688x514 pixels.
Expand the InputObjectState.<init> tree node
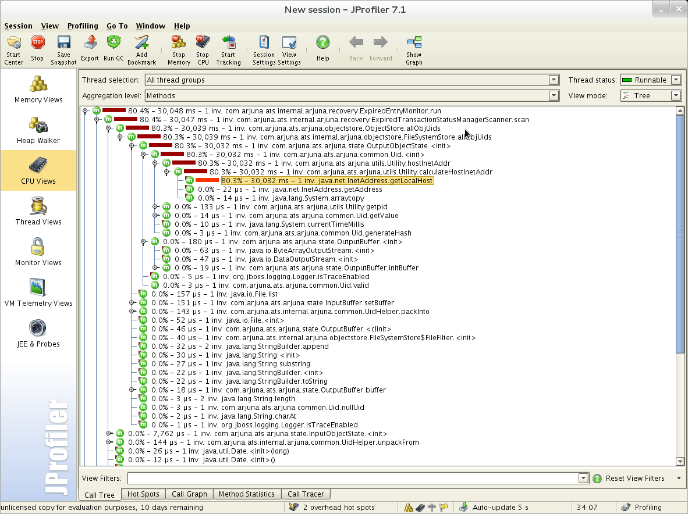coord(108,433)
